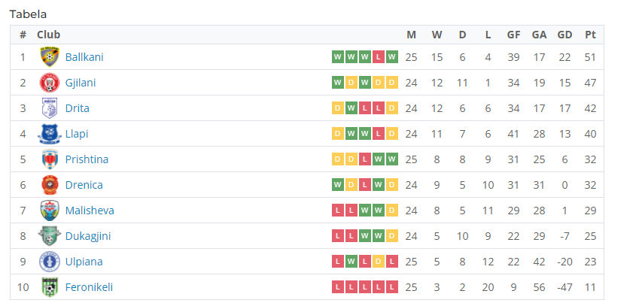
Task: Follow the Feronikeli team name link
Action: click(90, 287)
